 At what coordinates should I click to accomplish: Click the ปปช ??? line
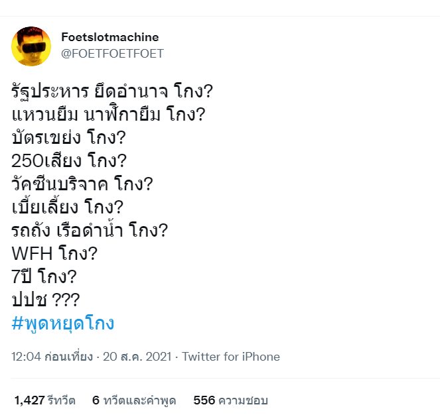[x=45, y=300]
